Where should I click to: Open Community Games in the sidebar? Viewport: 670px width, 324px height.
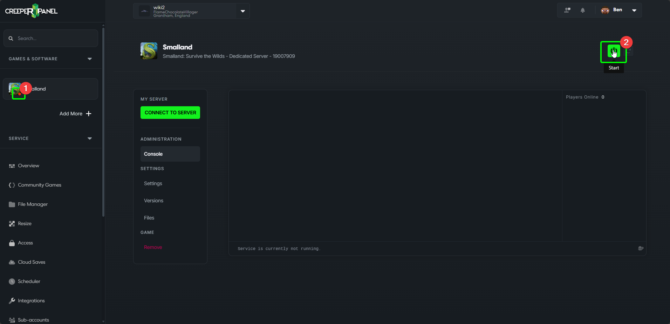tap(40, 185)
